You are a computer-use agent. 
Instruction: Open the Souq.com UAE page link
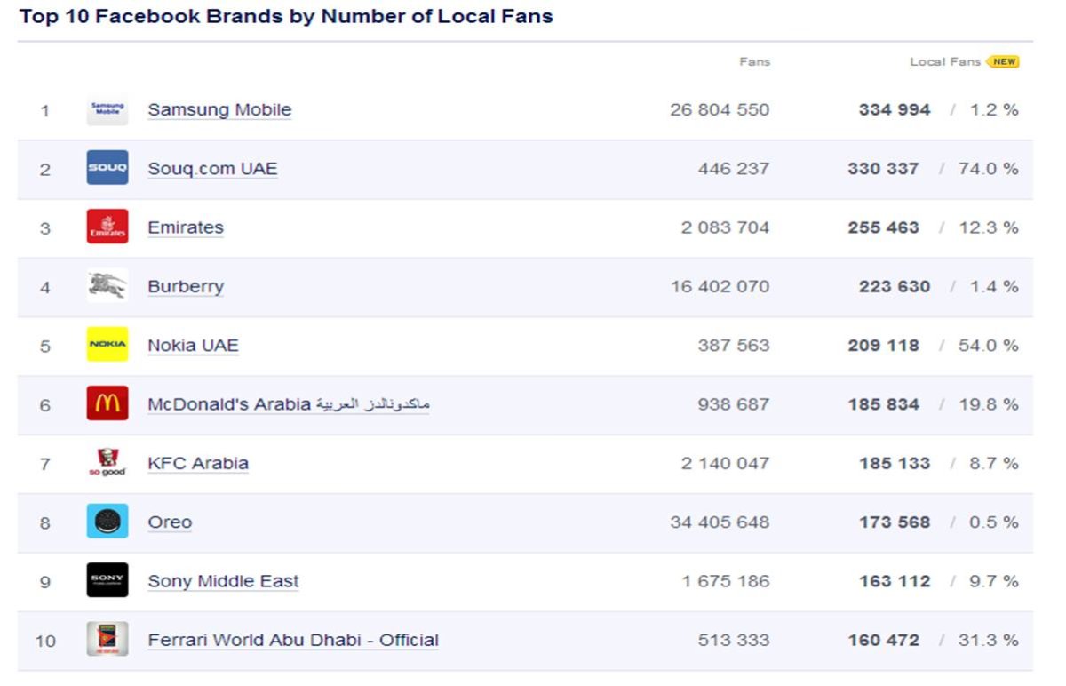click(212, 168)
